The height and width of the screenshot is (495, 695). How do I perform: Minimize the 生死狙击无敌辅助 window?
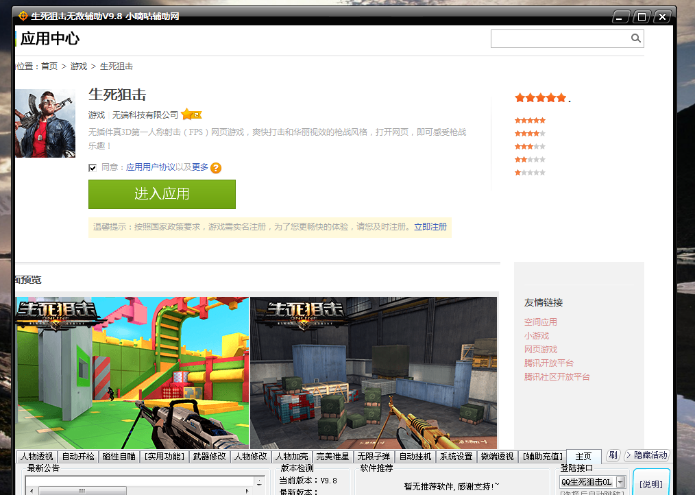pos(620,17)
